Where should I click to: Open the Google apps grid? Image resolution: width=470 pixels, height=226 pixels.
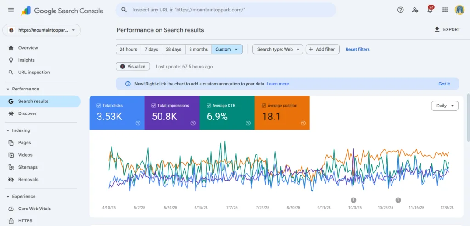click(445, 10)
